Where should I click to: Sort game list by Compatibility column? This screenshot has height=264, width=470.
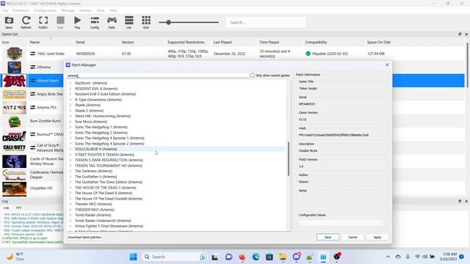pos(316,43)
